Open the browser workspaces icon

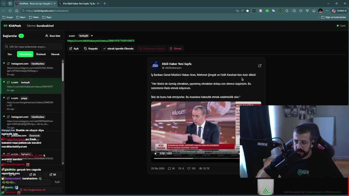click(10, 4)
